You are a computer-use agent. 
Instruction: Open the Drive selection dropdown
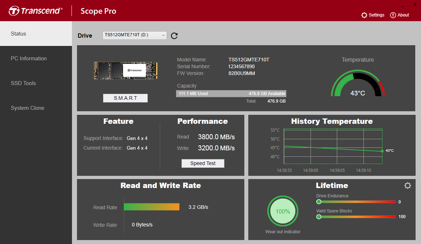click(x=135, y=35)
